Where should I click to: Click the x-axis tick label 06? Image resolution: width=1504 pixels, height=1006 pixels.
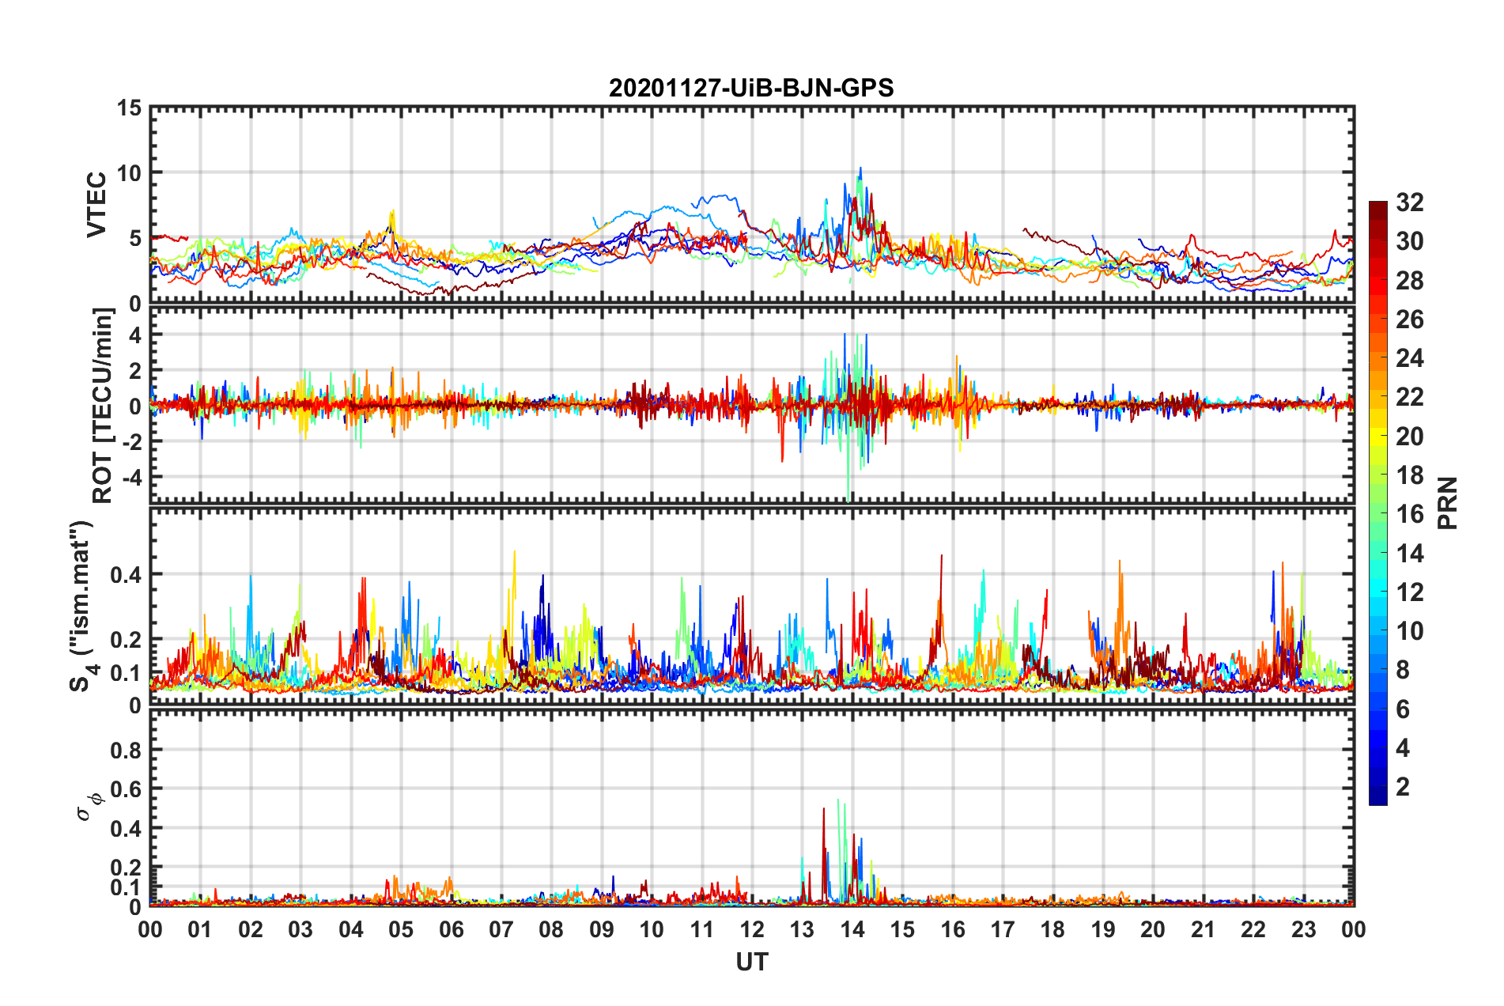(452, 929)
